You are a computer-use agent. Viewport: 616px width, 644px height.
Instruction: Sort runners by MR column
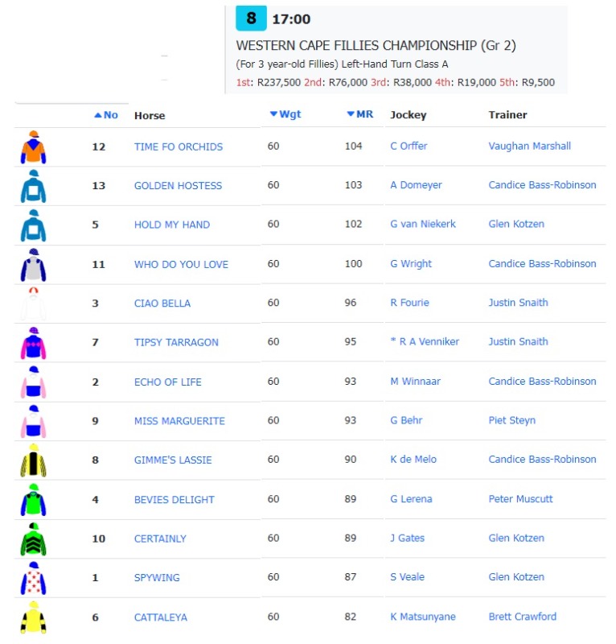tap(360, 114)
